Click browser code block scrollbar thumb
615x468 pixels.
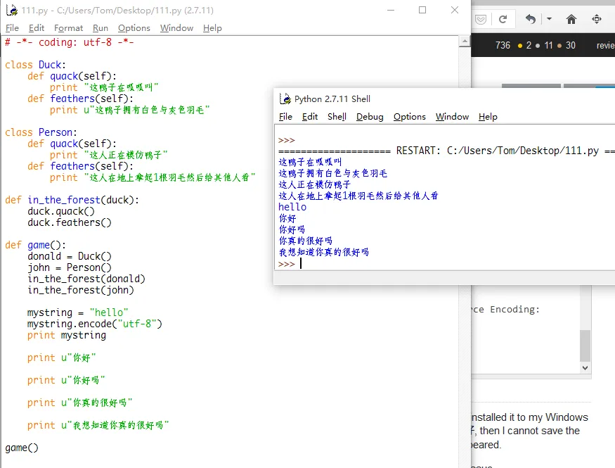(585, 346)
